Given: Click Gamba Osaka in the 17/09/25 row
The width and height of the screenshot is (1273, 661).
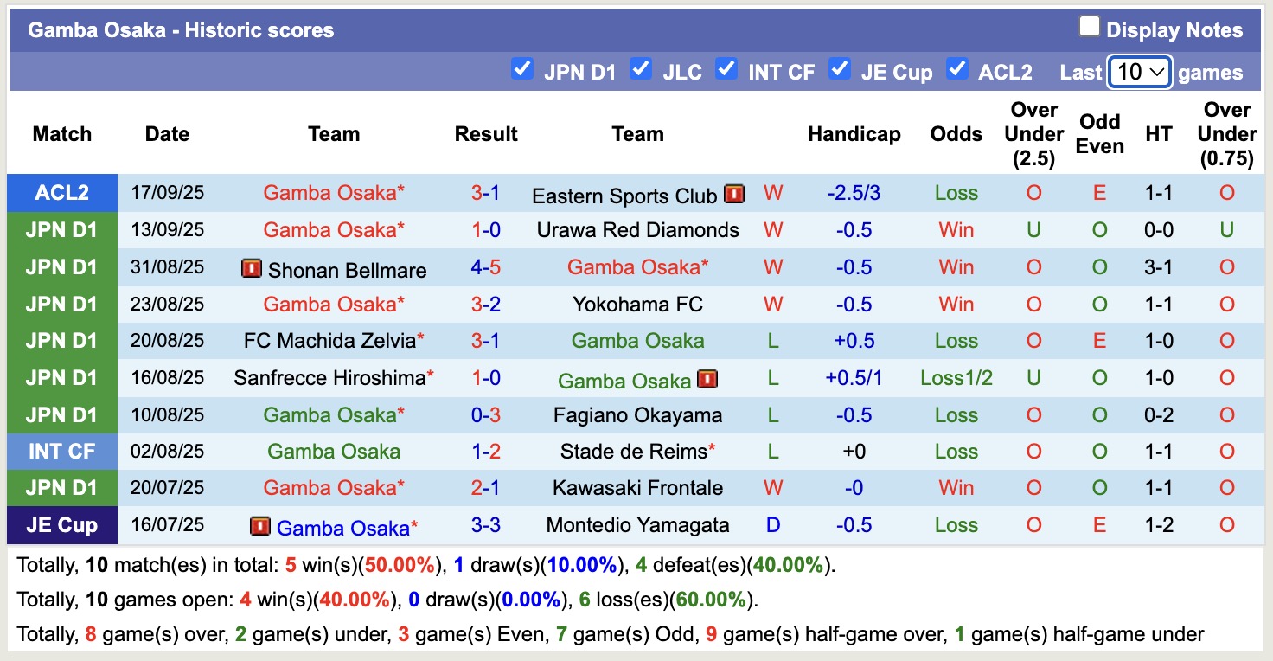Looking at the screenshot, I should pos(334,193).
